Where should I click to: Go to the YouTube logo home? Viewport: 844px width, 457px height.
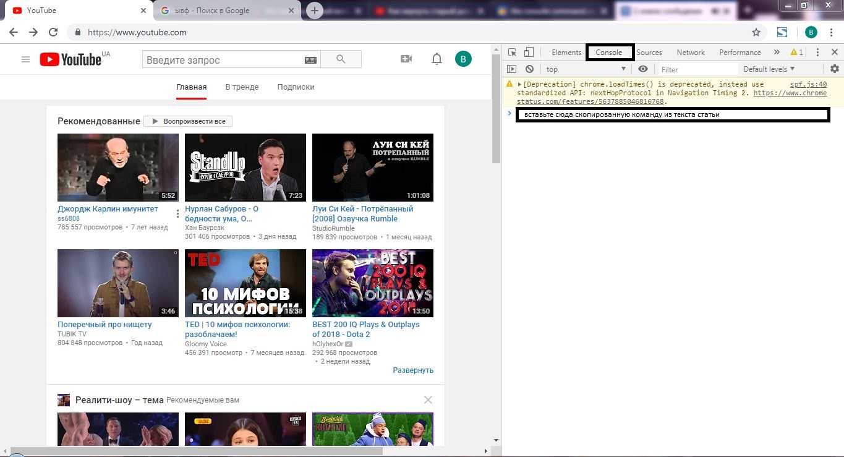coord(70,59)
